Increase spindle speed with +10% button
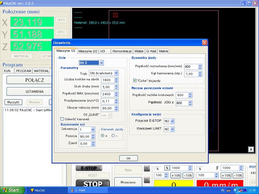The width and height of the screenshot is (259, 194). pos(176,175)
